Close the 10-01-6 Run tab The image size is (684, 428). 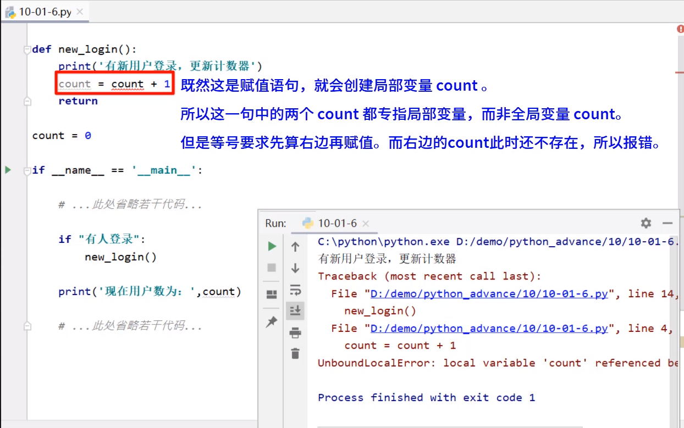(366, 223)
